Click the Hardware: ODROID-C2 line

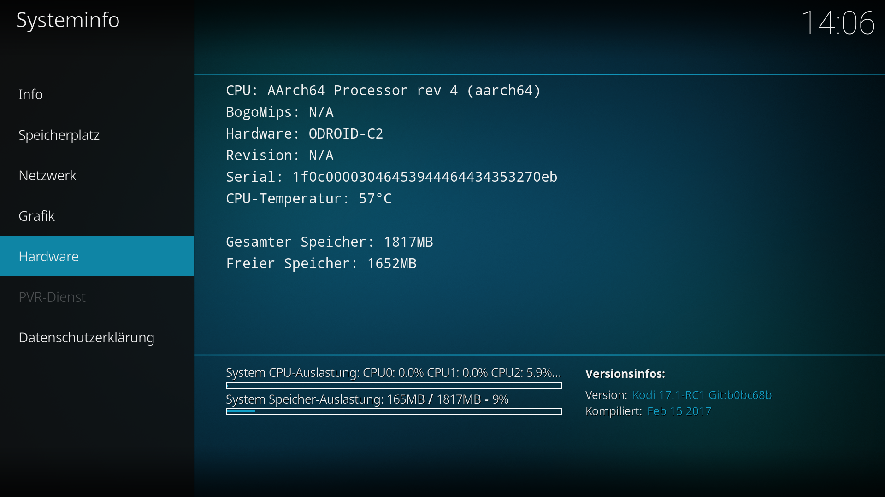click(305, 133)
